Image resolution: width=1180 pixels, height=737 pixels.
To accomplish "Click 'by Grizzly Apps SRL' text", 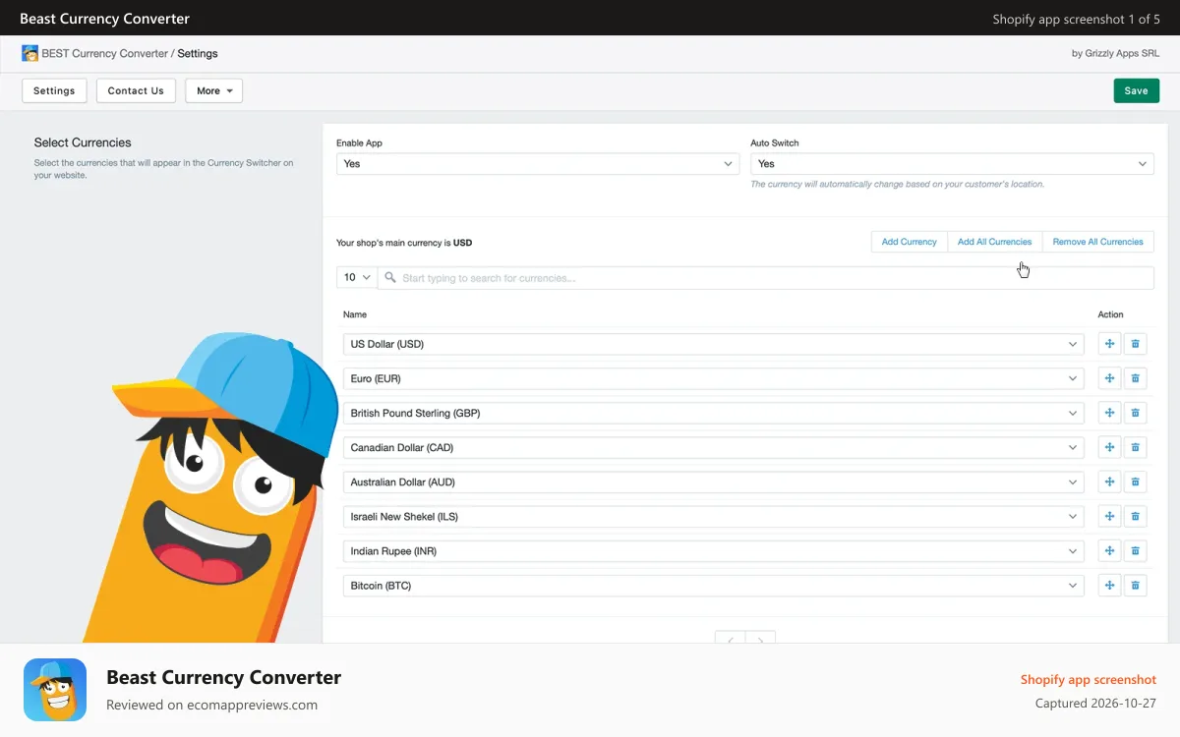I will pos(1115,54).
